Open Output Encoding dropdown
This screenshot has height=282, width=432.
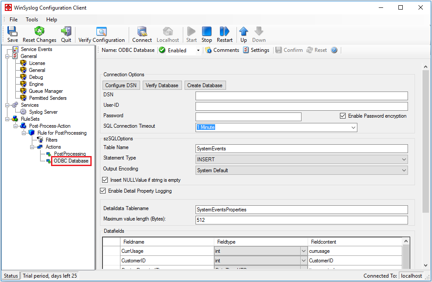tap(404, 170)
